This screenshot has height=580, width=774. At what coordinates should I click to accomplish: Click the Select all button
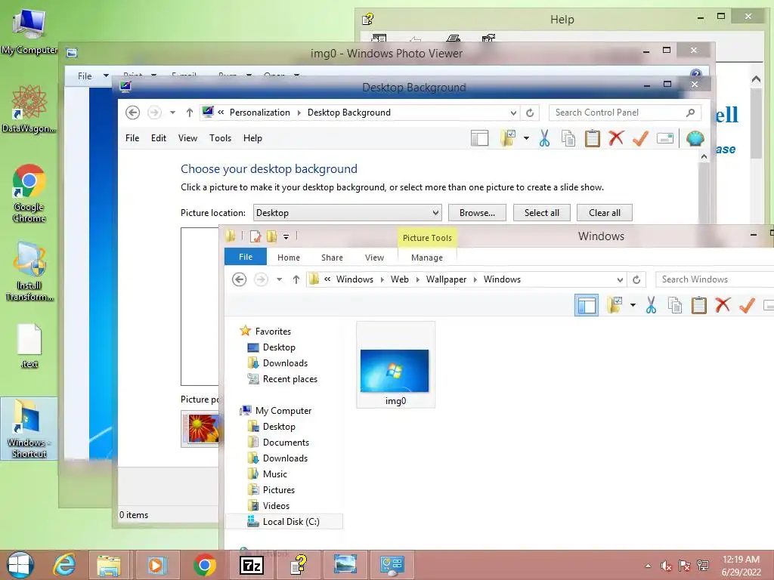[x=541, y=213]
